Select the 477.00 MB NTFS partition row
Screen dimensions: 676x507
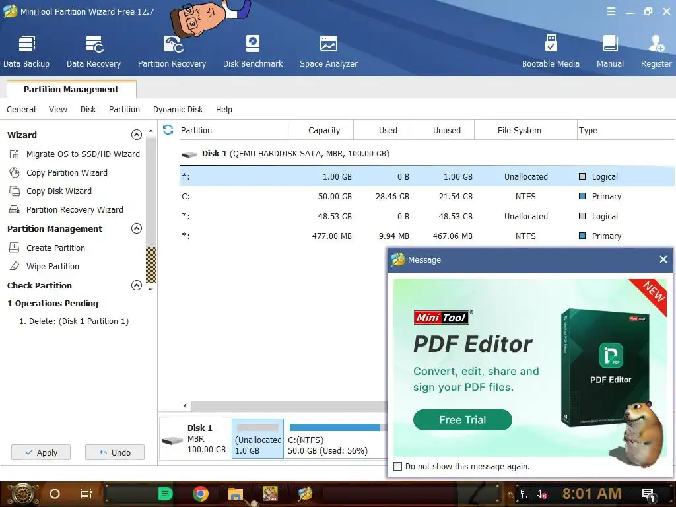427,236
